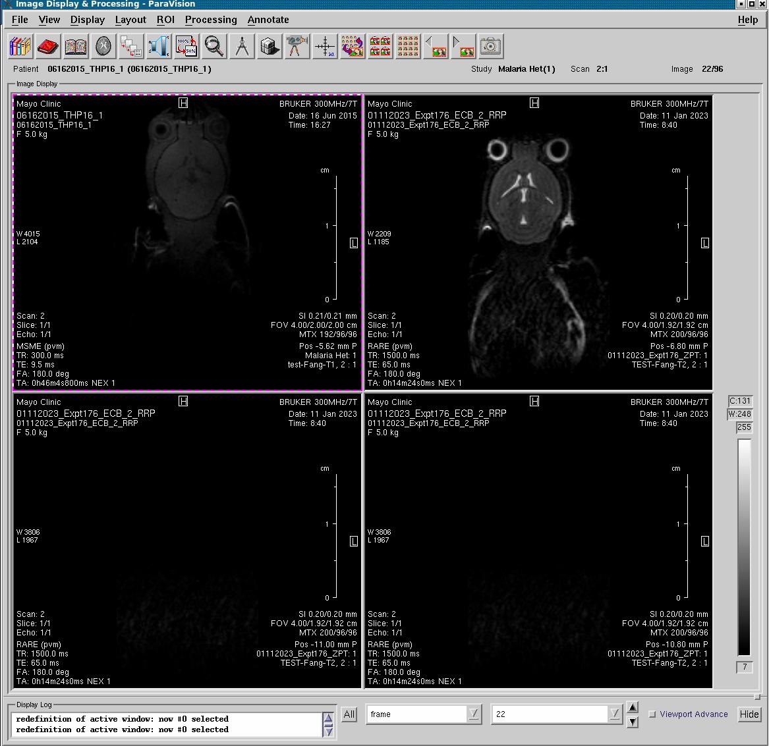Go to next image with right-arrow icon
Screen dimensions: 769x746
[x=463, y=46]
